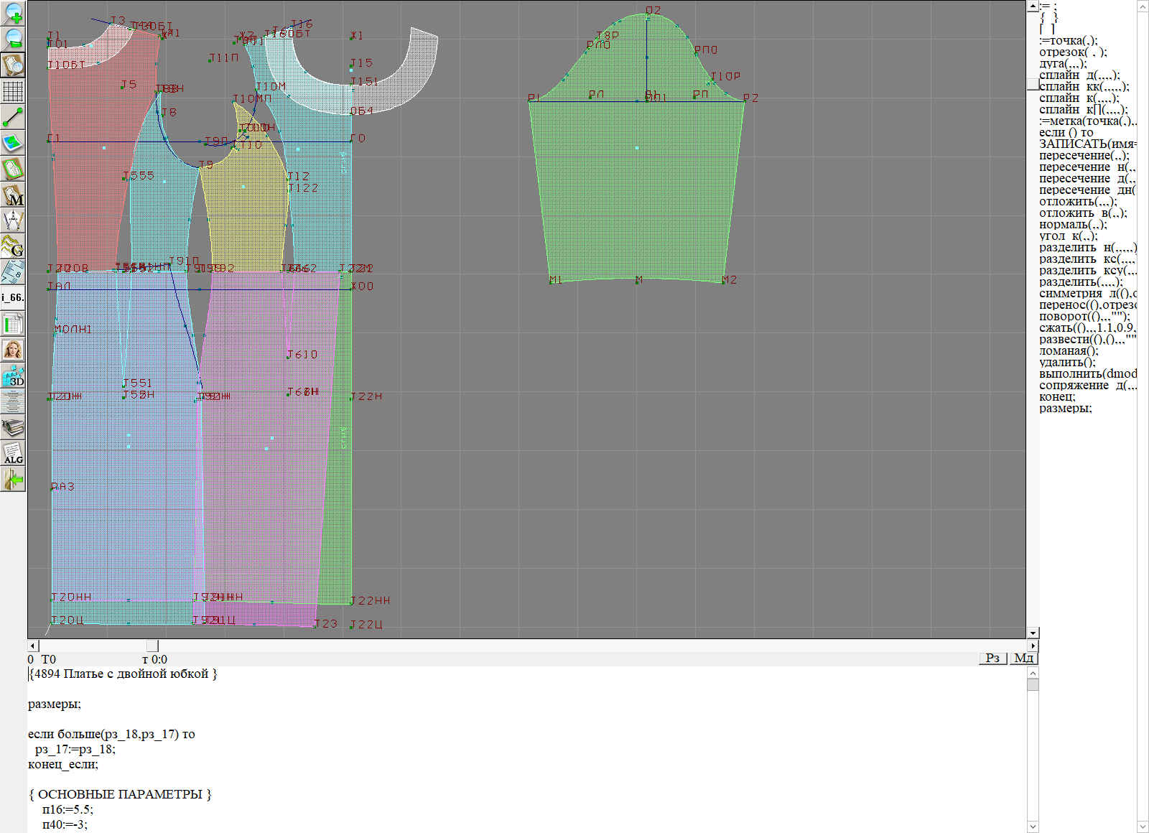This screenshot has width=1149, height=833.
Task: Insert the 'пересечение(.,);' command from the list
Action: (1084, 156)
